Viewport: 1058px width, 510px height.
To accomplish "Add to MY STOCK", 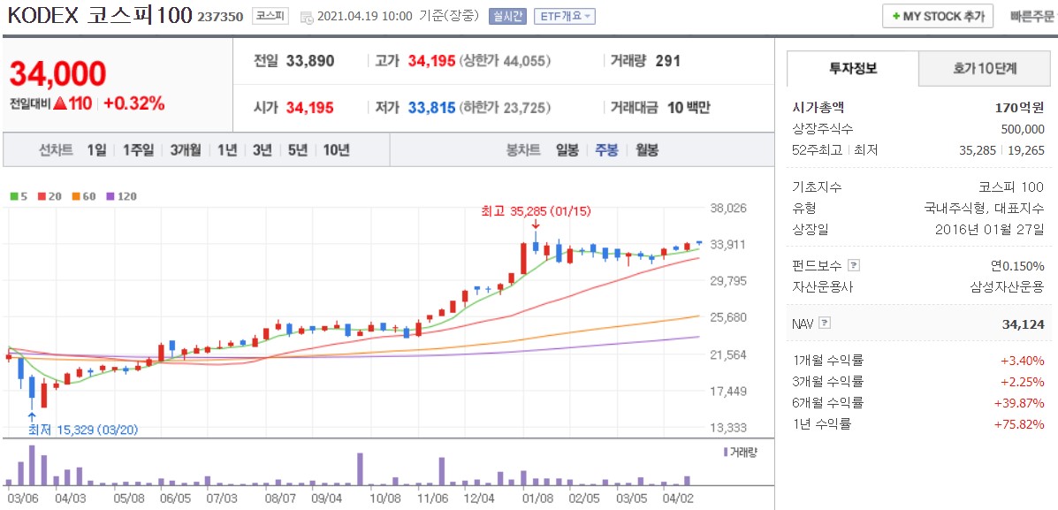I will [x=937, y=16].
